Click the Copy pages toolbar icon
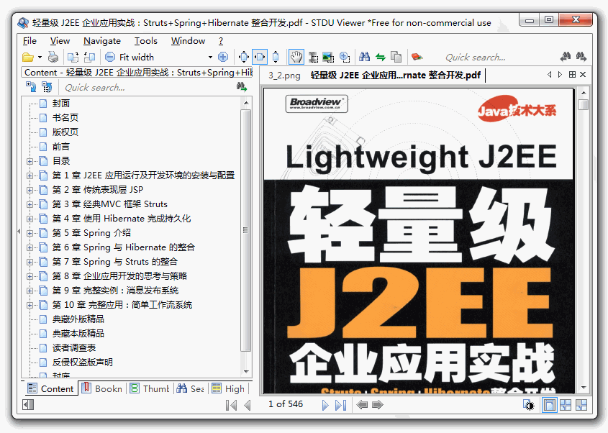 click(396, 58)
